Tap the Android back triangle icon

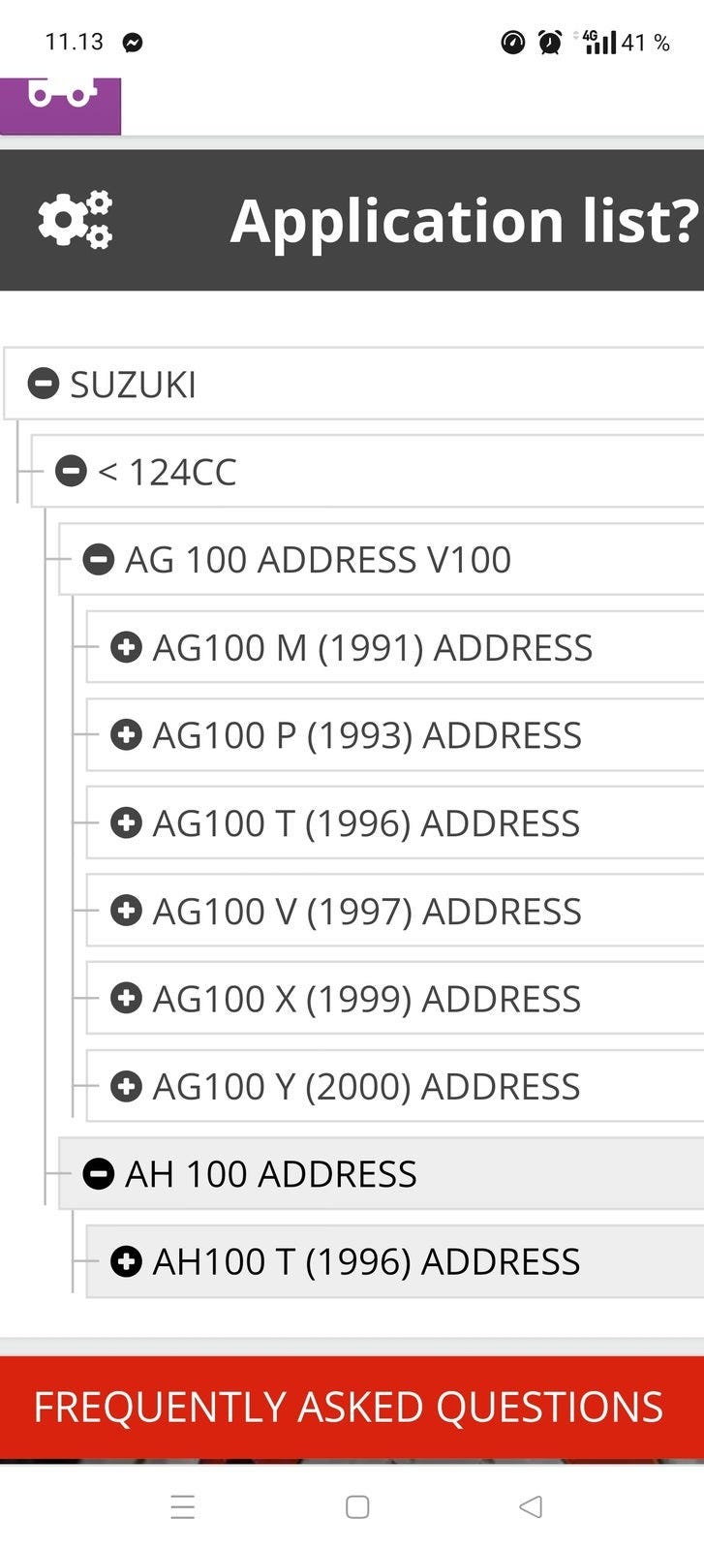[530, 1506]
